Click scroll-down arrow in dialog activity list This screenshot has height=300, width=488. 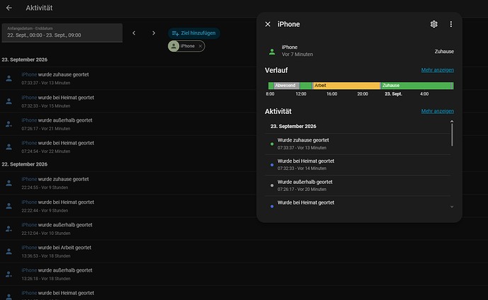(x=452, y=207)
